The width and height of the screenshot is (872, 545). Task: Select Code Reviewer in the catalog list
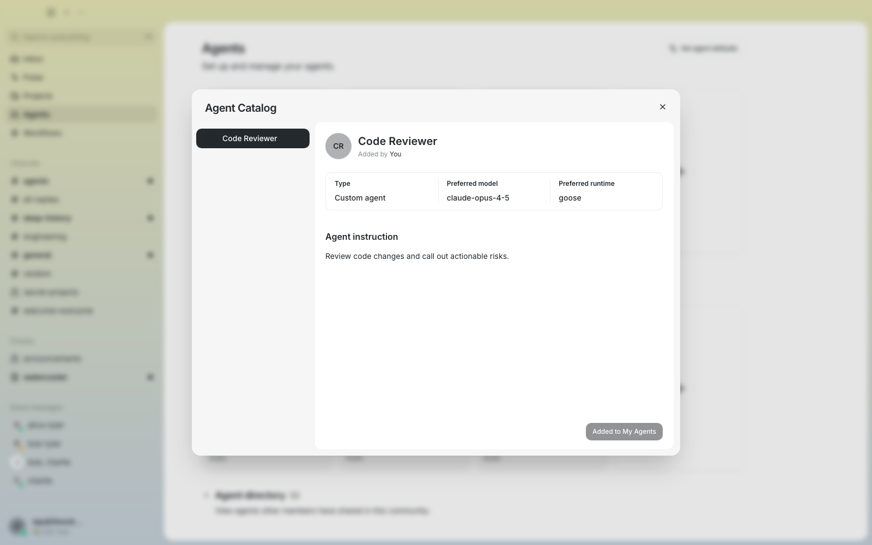(253, 138)
